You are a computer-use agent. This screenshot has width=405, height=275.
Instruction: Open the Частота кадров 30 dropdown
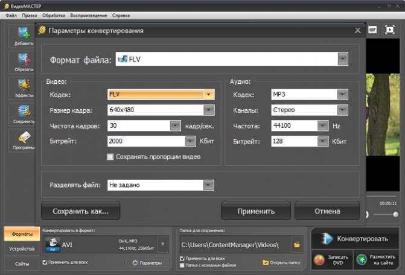coord(175,125)
